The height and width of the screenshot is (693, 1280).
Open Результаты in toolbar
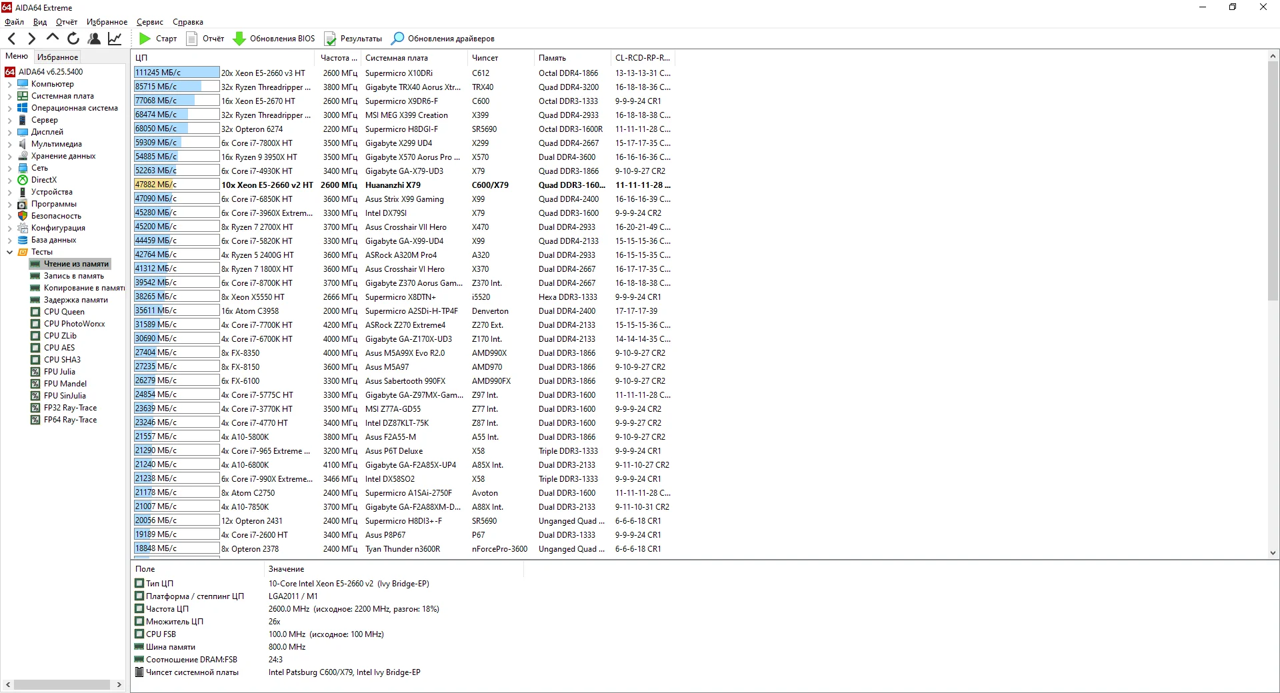tap(353, 39)
